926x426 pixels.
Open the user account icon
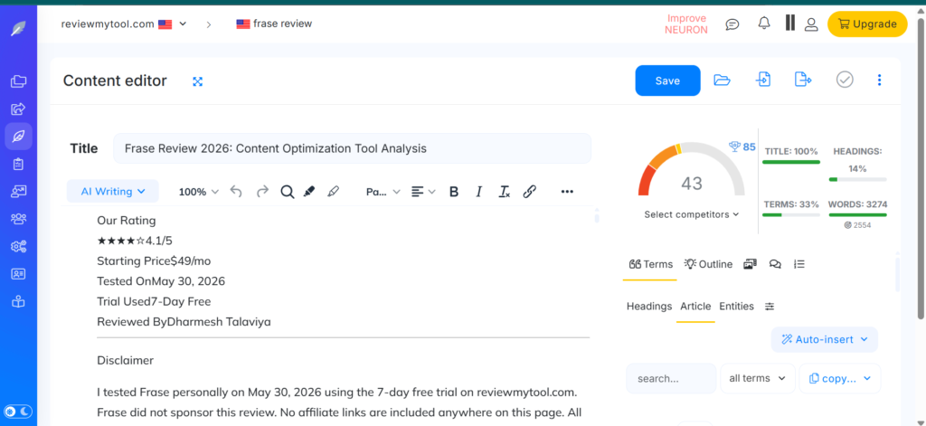811,24
